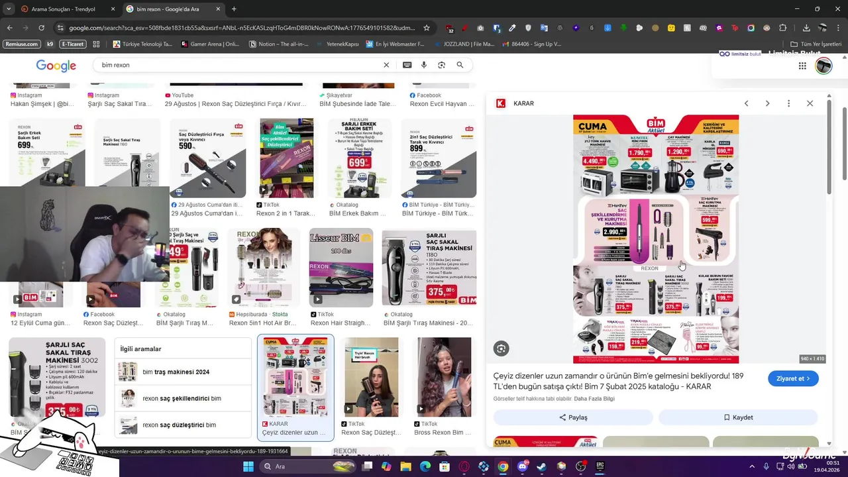The height and width of the screenshot is (477, 848).
Task: Open the Windows Start menu
Action: click(248, 466)
